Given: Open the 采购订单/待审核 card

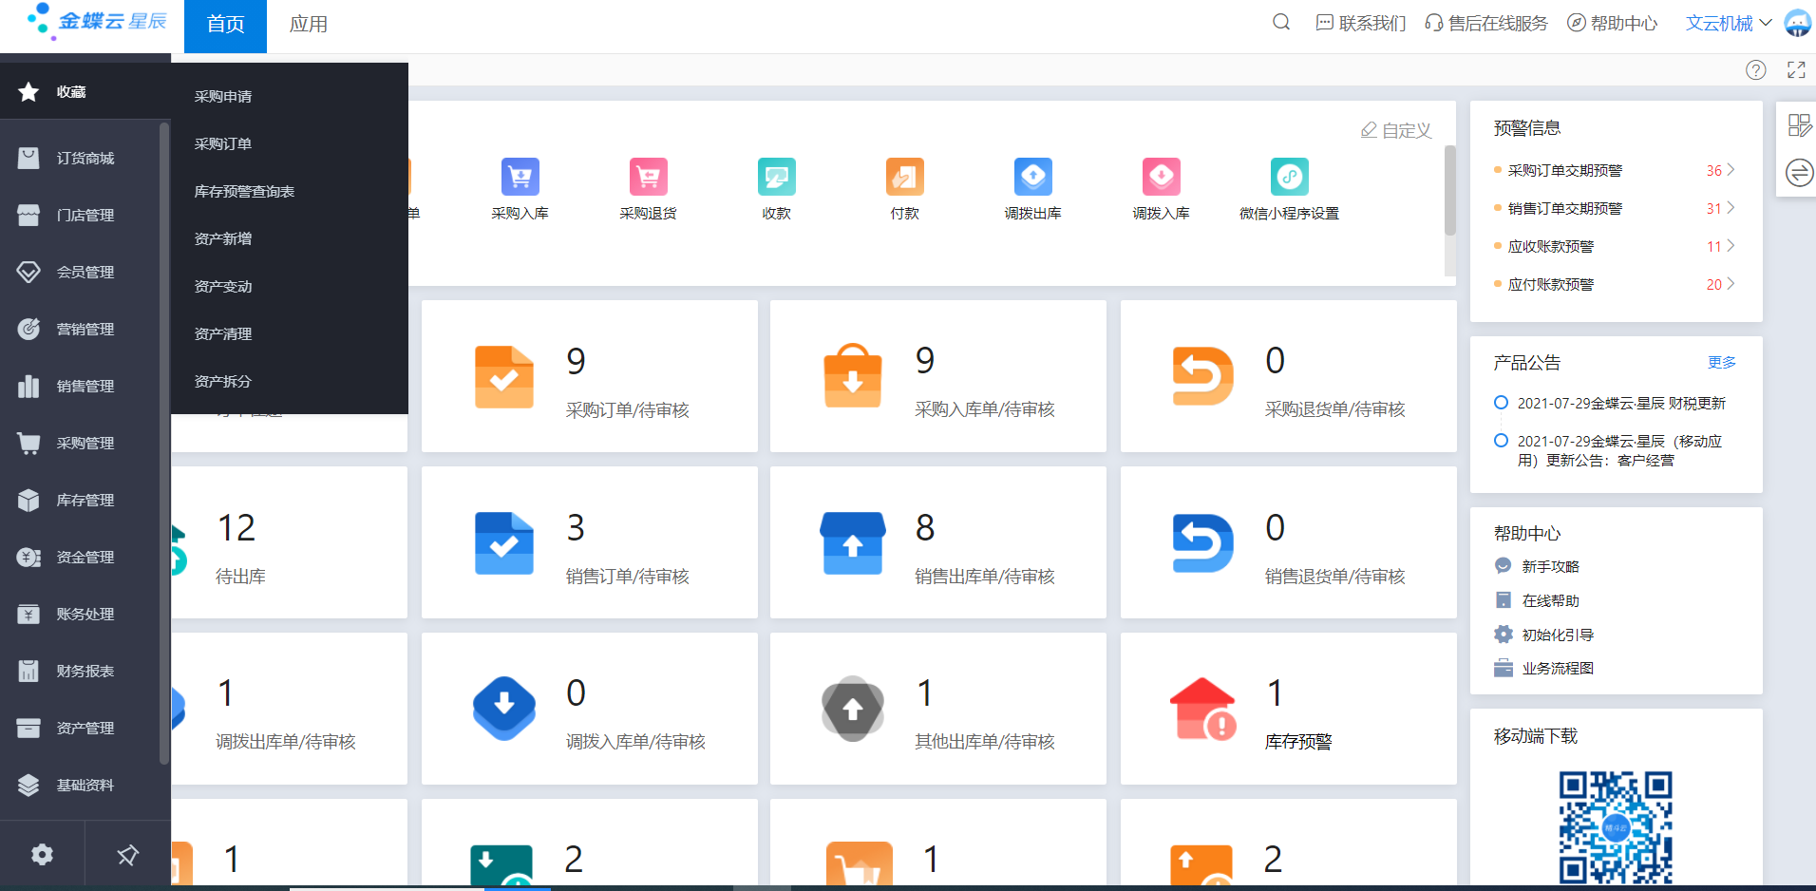Looking at the screenshot, I should click(589, 377).
